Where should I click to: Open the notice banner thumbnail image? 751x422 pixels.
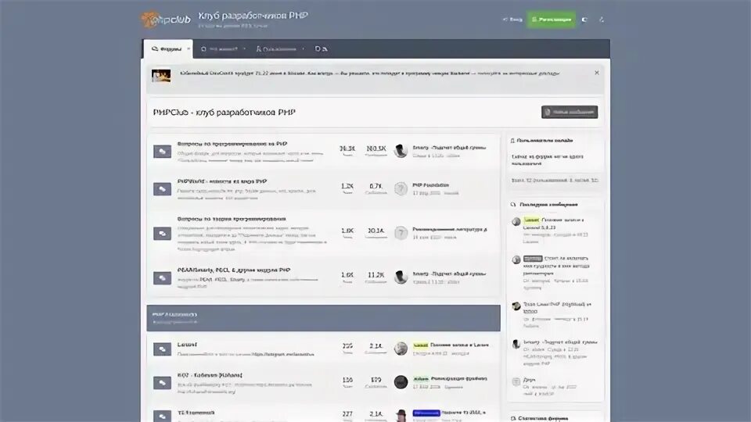[161, 76]
